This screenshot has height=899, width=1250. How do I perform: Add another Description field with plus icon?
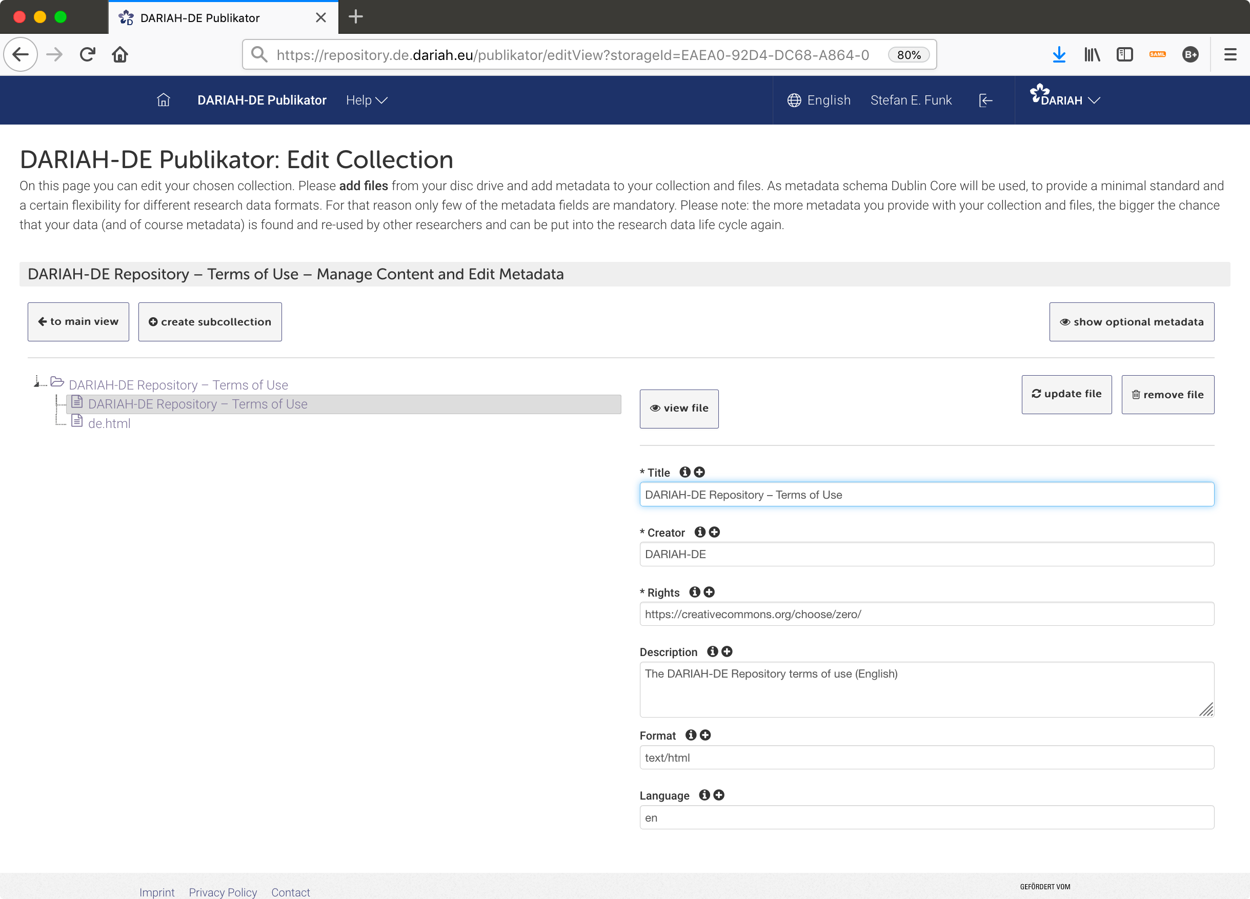pos(727,651)
